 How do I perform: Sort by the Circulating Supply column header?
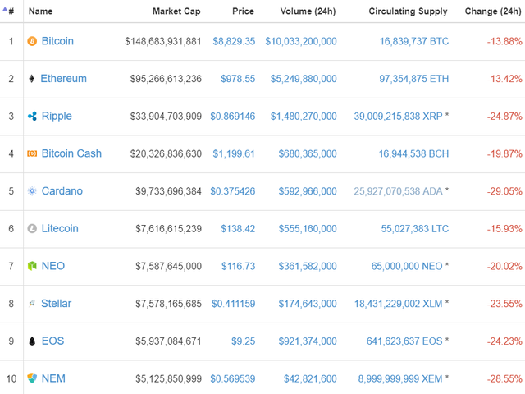[x=408, y=11]
